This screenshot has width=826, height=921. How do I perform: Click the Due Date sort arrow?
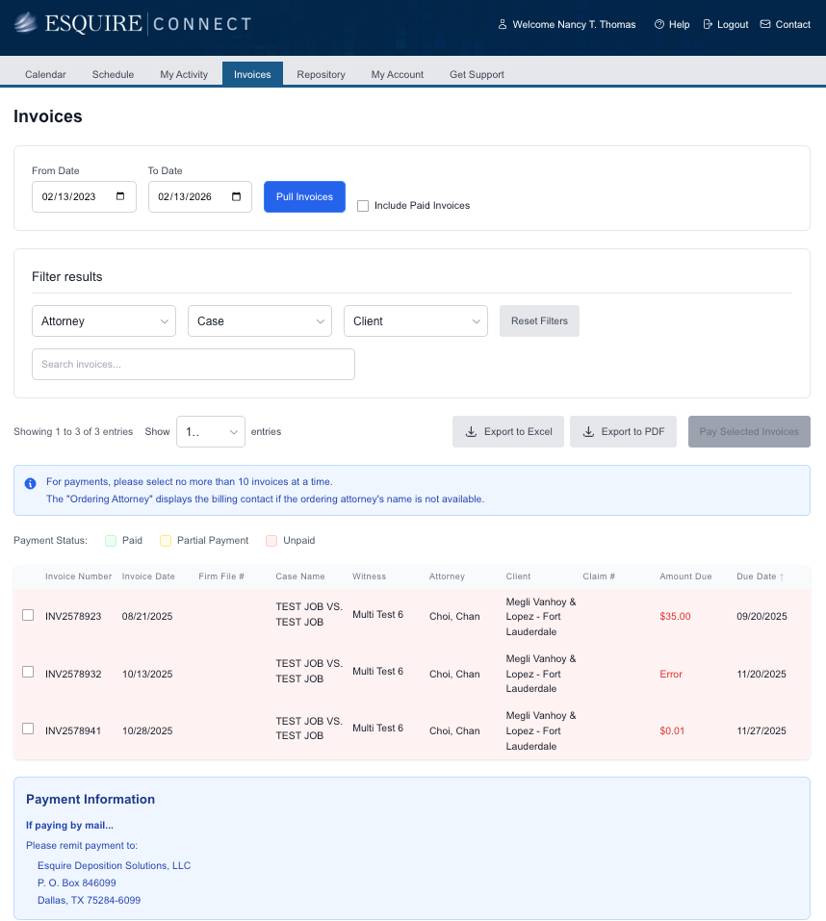(x=782, y=576)
